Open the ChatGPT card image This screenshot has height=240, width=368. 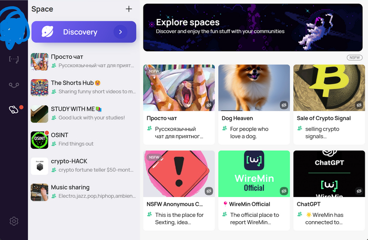tap(329, 173)
